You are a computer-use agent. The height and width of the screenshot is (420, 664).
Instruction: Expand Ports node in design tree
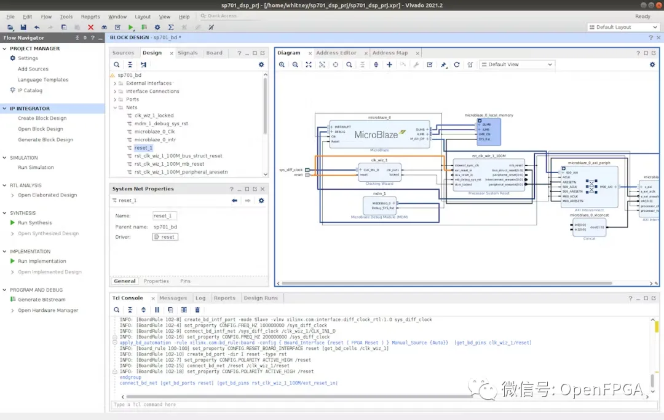tap(115, 99)
